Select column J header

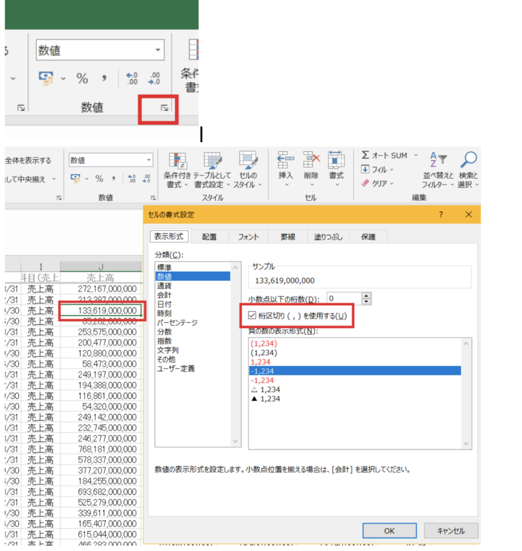pos(101,267)
